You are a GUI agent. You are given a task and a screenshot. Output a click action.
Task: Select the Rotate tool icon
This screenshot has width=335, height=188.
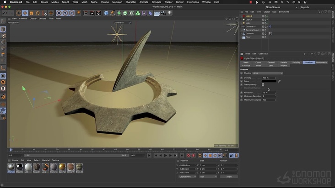38,13
